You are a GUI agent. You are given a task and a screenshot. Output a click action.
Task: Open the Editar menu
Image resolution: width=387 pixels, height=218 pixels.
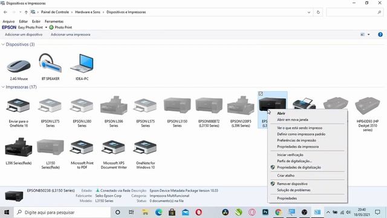pos(24,22)
